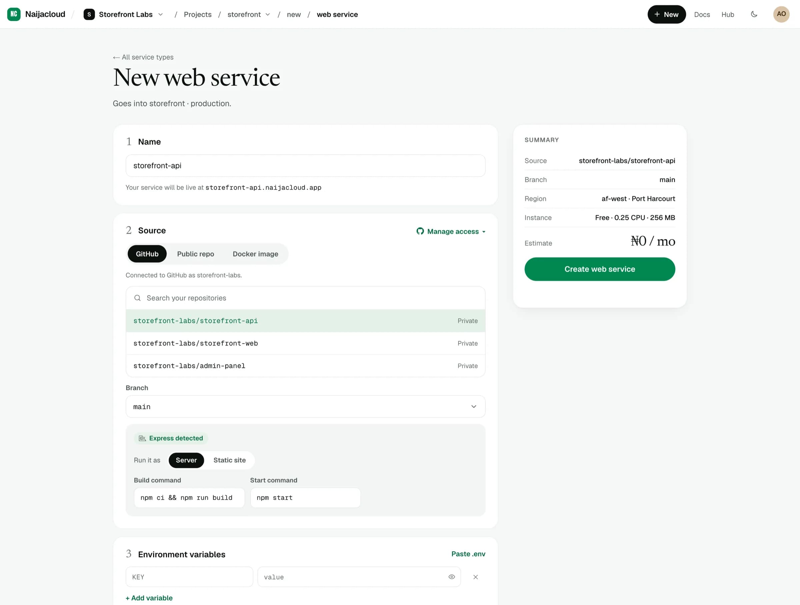Viewport: 800px width, 605px height.
Task: Switch to the Public repo source tab
Action: pos(196,254)
